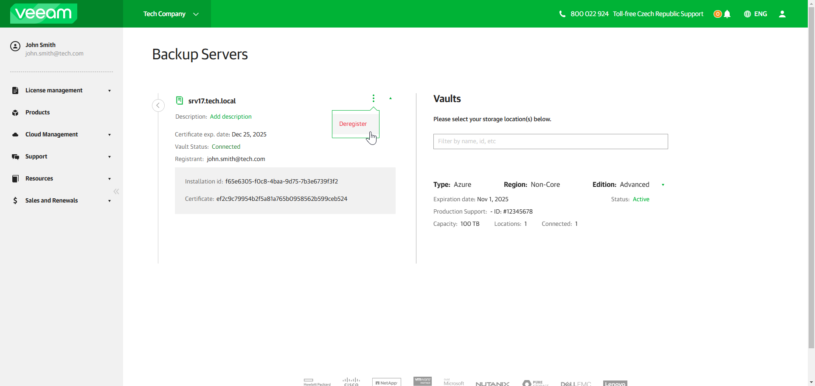
Task: Click the Resources book icon
Action: coord(15,178)
